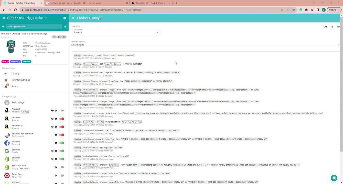This screenshot has height=184, width=343.
Task: Click the browser Update button
Action: click(334, 10)
